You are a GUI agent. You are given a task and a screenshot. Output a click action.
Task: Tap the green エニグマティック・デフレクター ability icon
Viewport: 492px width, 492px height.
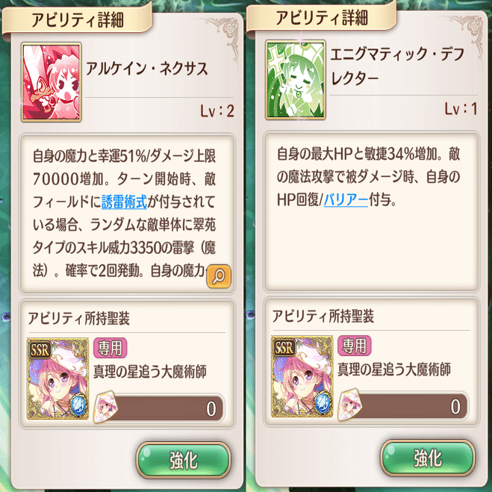coord(296,80)
